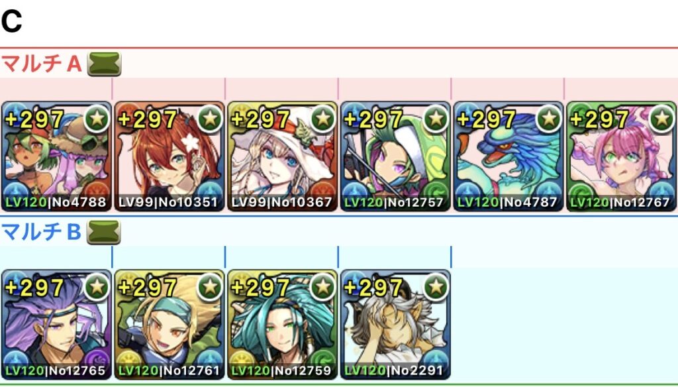Screen dimensions: 678x387
Task: Select monster card No4788
Action: tap(56, 156)
